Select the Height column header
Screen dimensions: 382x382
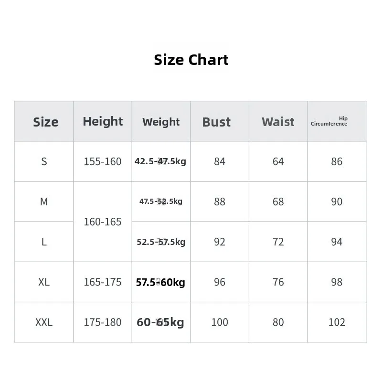pos(103,122)
